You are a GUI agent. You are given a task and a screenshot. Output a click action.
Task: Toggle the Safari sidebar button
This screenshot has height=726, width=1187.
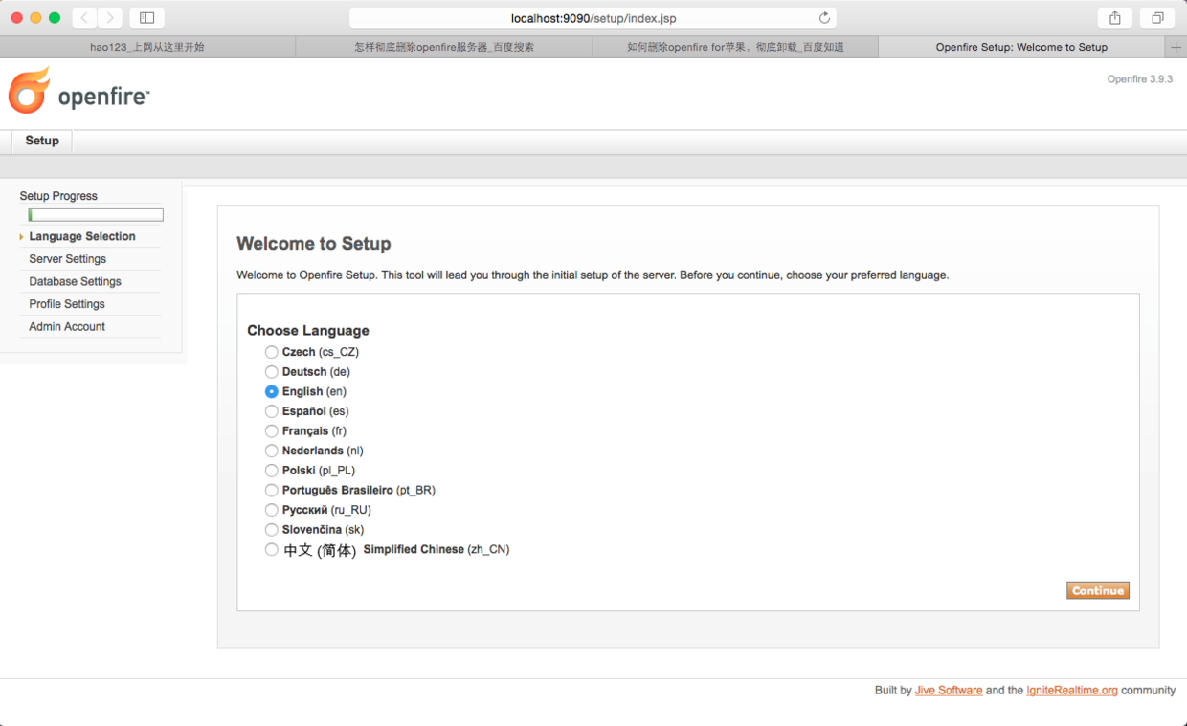tap(146, 18)
